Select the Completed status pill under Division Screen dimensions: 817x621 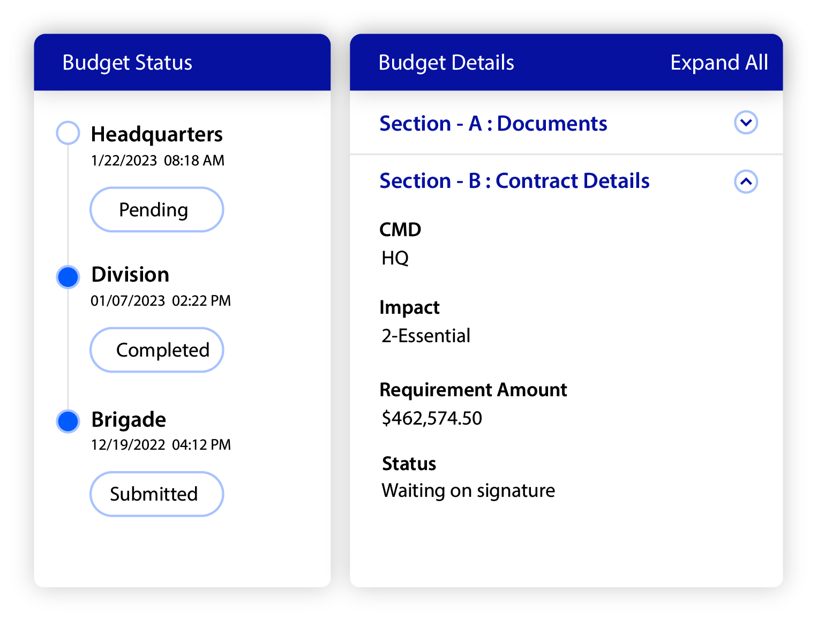click(156, 350)
